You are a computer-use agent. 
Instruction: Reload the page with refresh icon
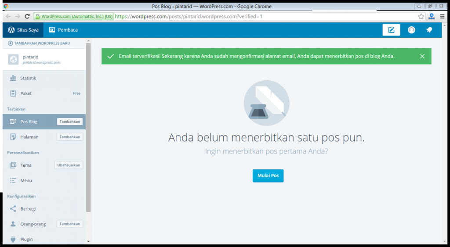(27, 16)
